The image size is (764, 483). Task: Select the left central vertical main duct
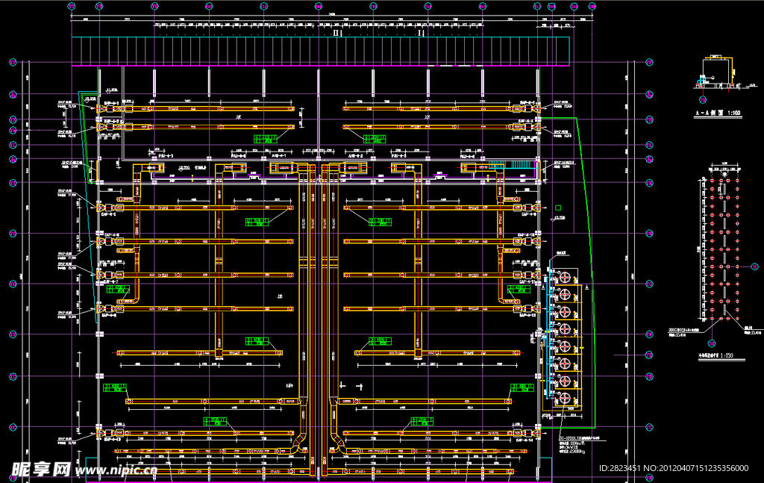point(304,299)
